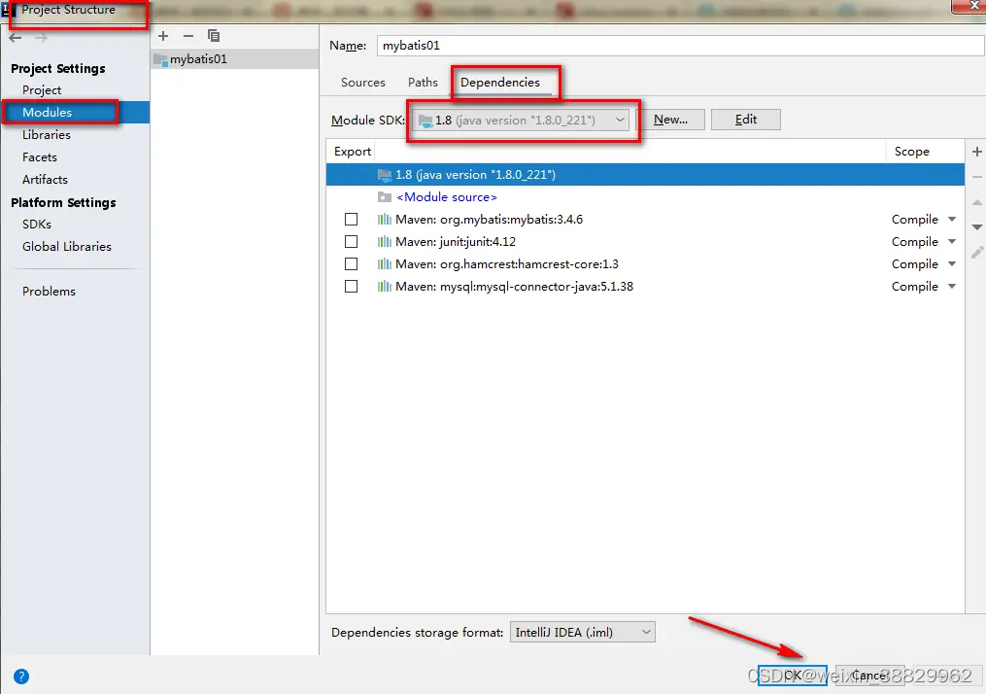Viewport: 986px width, 694px height.
Task: Click the minus icon to remove a dependency
Action: pos(976,177)
